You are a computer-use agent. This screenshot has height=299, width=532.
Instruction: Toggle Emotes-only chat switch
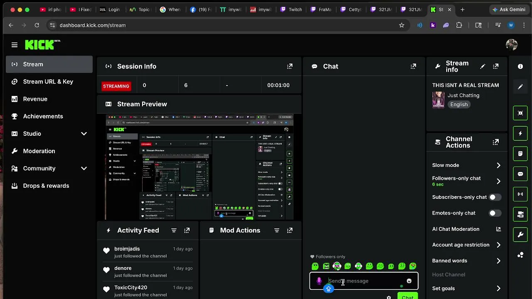[495, 213]
